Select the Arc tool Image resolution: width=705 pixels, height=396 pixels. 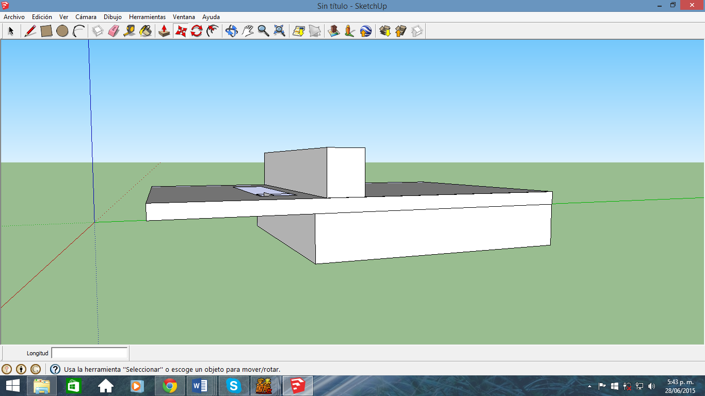[x=78, y=31]
